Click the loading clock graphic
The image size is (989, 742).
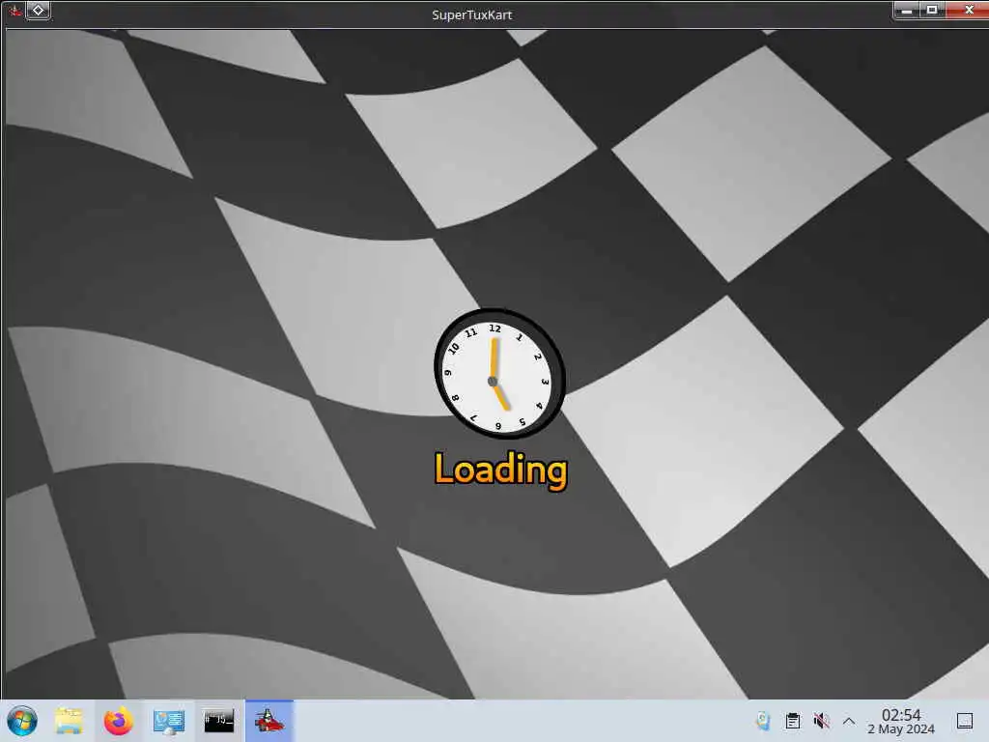499,374
